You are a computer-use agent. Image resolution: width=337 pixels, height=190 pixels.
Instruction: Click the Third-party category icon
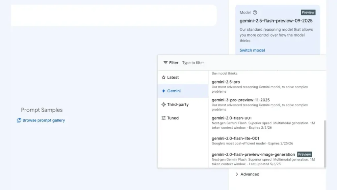[164, 105]
